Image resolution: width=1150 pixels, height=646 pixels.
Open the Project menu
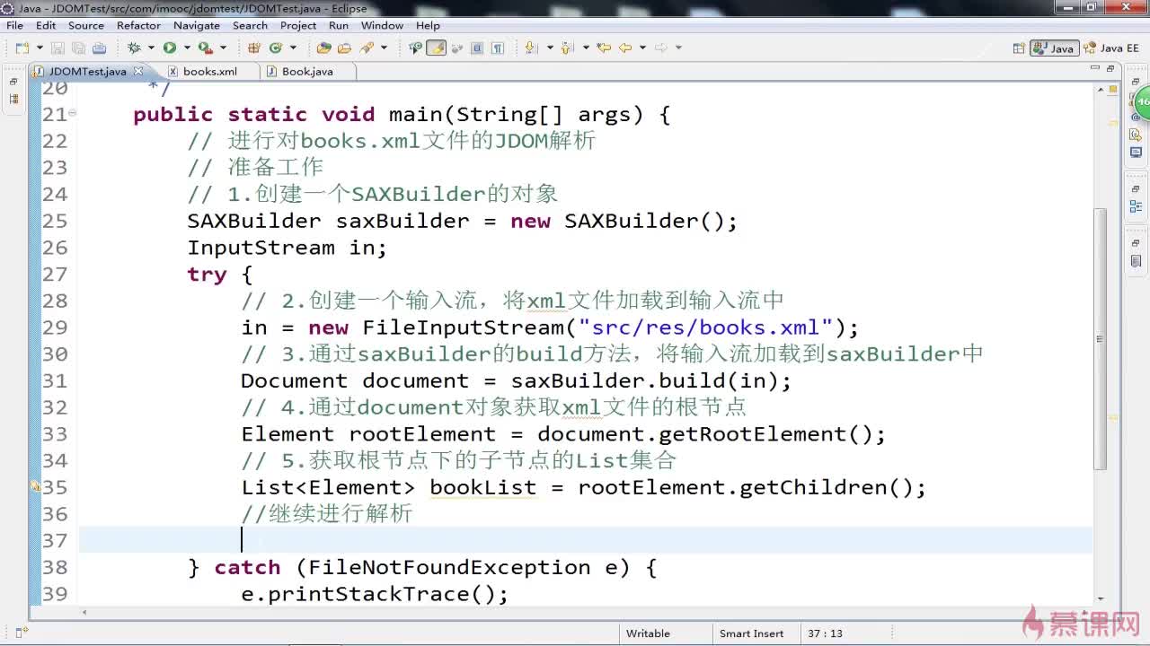pos(298,25)
